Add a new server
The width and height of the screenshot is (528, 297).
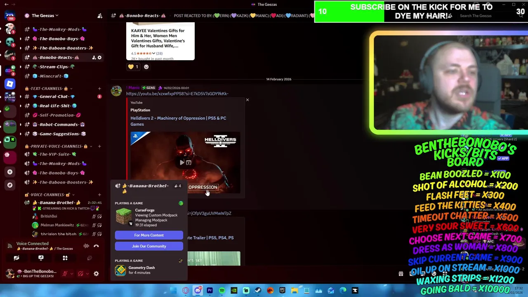(10, 172)
